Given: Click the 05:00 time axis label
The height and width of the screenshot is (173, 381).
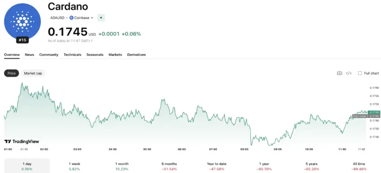Looking at the screenshot, I should click(x=147, y=149).
